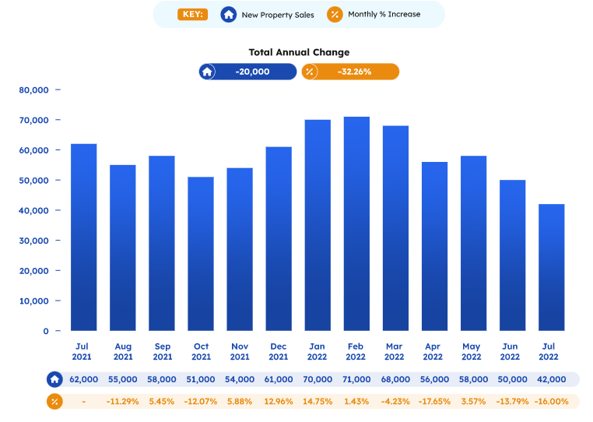Screen dimensions: 593x422
Task: Click house icon beside -20,000 total
Action: pyautogui.click(x=207, y=72)
